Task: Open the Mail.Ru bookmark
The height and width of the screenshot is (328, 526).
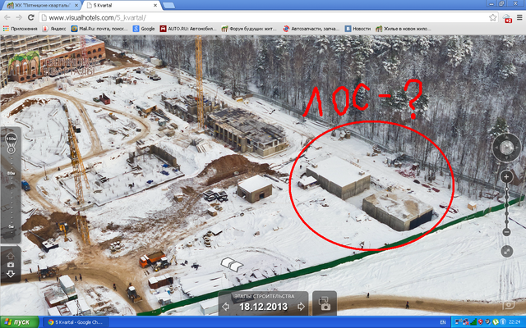Action: (99, 29)
